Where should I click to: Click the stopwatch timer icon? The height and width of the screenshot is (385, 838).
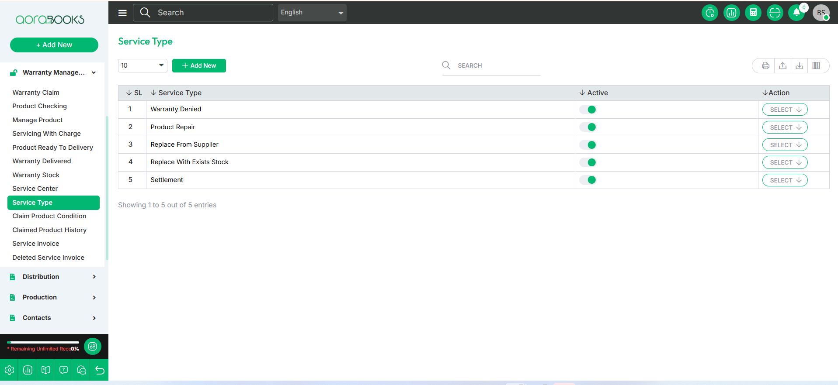pyautogui.click(x=710, y=13)
